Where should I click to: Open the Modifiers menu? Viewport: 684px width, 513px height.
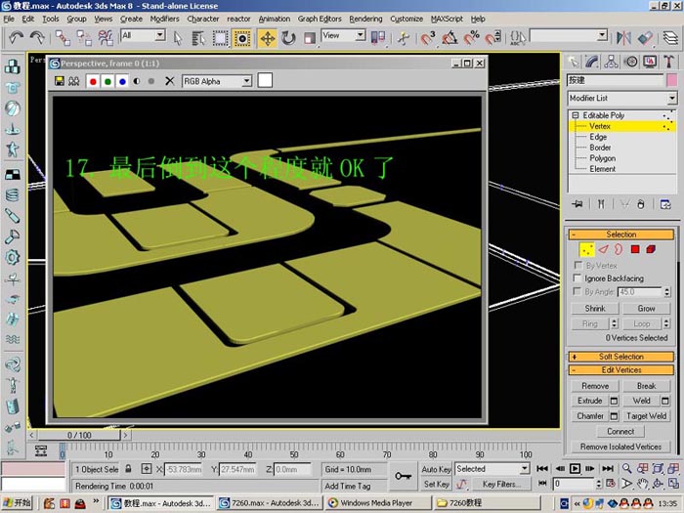[x=164, y=19]
